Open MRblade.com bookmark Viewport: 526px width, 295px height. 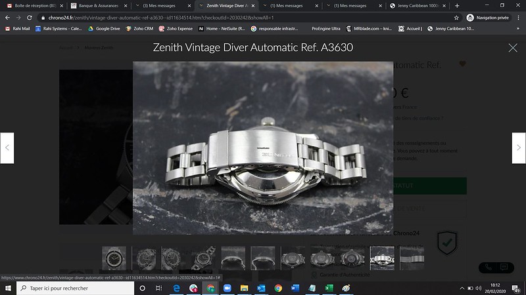[369, 29]
